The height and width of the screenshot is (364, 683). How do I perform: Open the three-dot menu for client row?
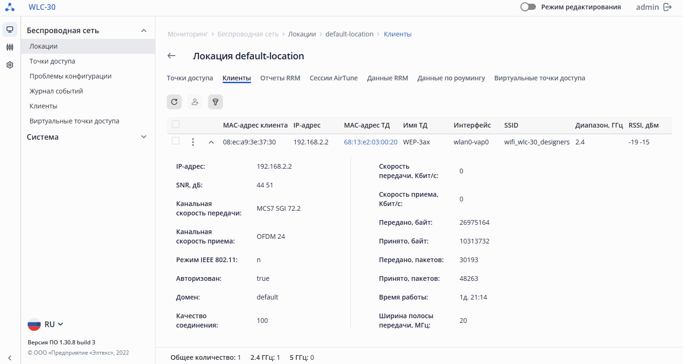[193, 142]
